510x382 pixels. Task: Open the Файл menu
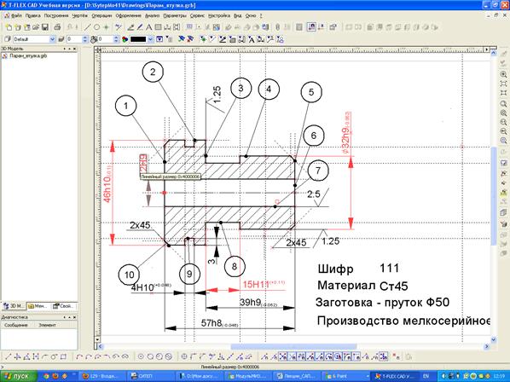pyautogui.click(x=16, y=15)
